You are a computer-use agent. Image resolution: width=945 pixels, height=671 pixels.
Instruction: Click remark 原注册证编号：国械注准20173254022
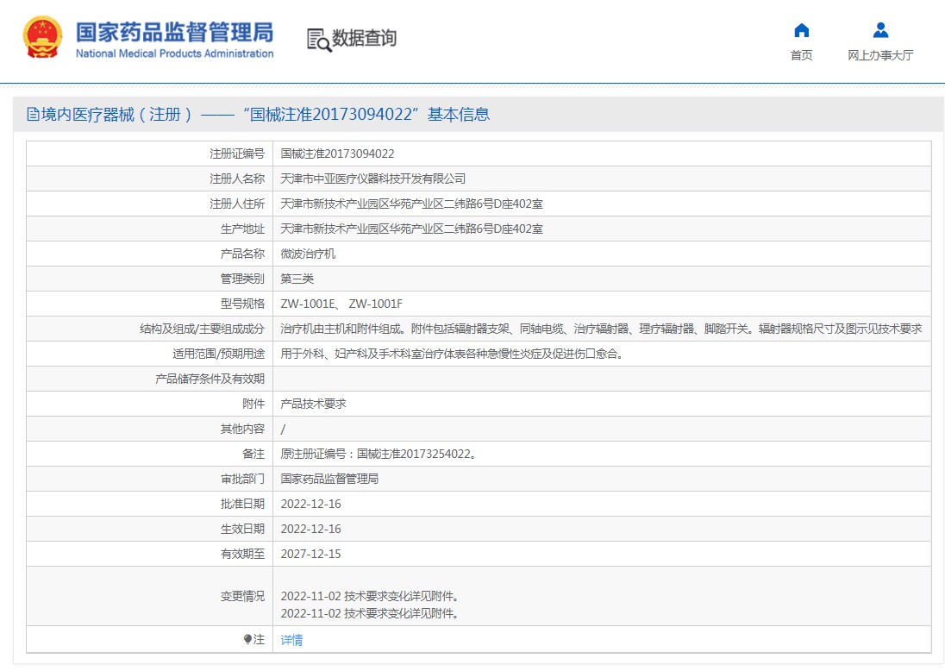[x=379, y=454]
